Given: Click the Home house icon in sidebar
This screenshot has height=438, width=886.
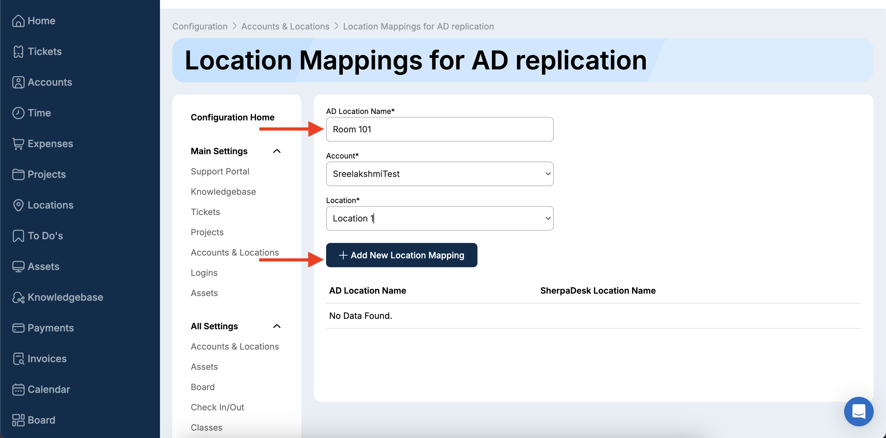Looking at the screenshot, I should click(18, 21).
